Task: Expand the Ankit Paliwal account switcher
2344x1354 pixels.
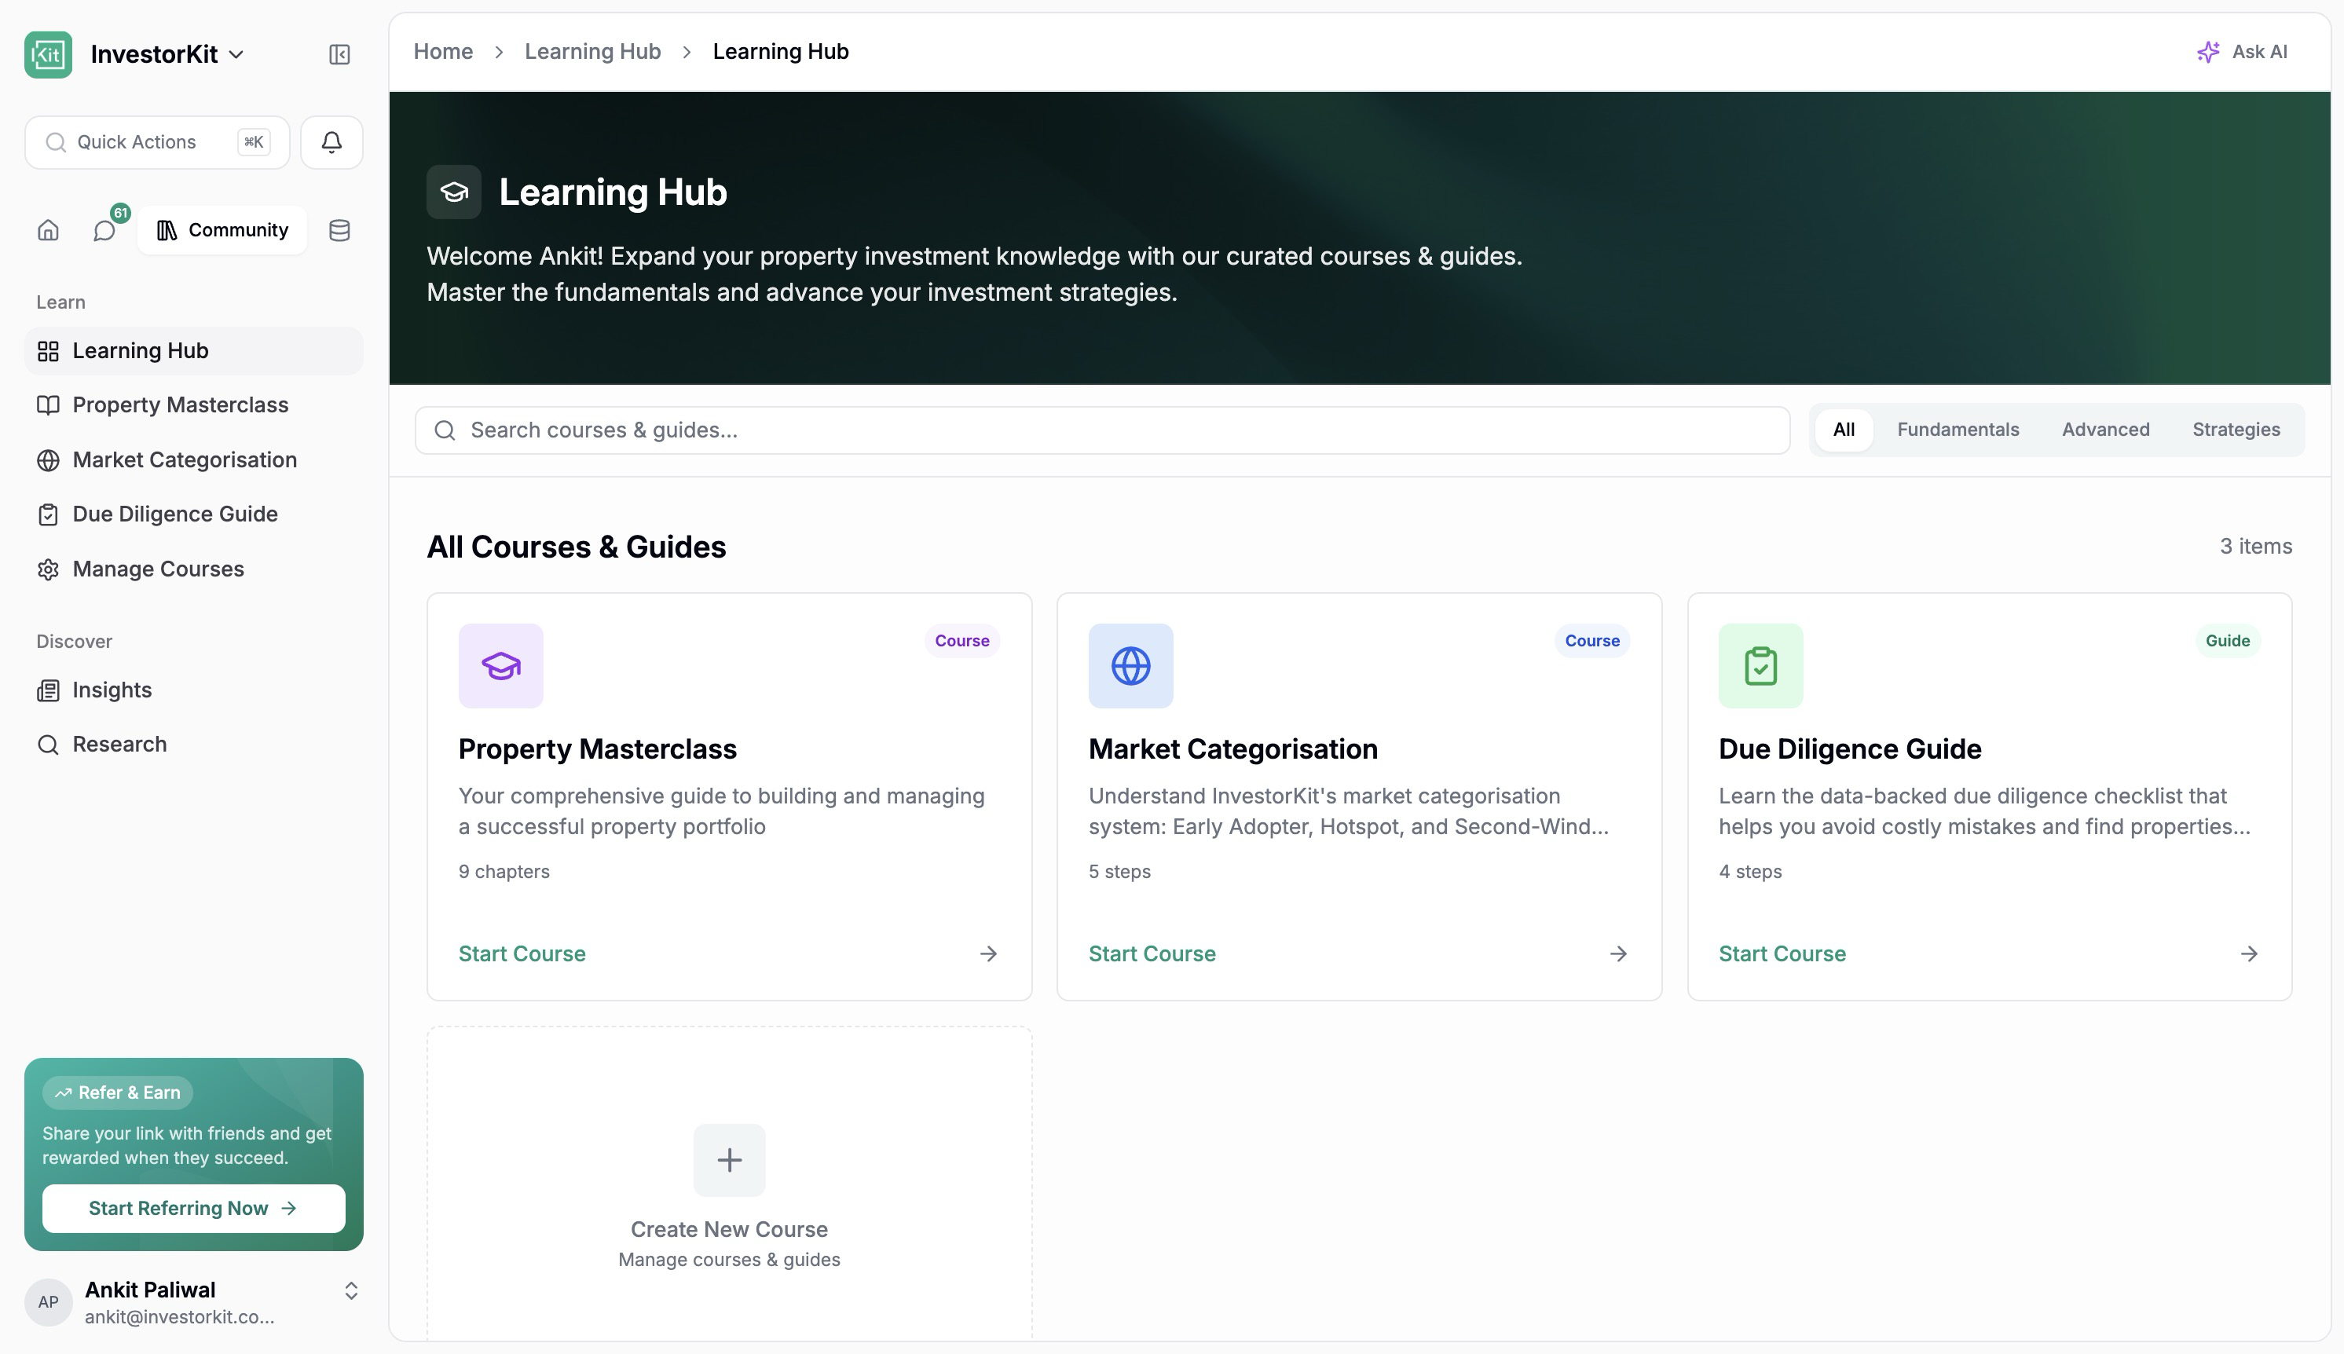Action: click(x=352, y=1290)
